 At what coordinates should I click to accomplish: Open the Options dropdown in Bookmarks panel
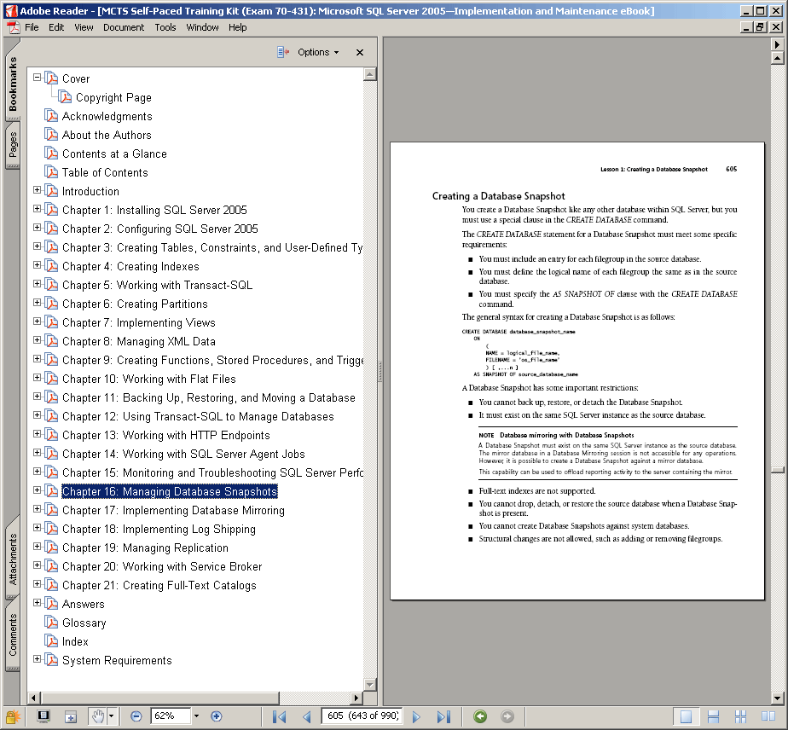click(318, 52)
